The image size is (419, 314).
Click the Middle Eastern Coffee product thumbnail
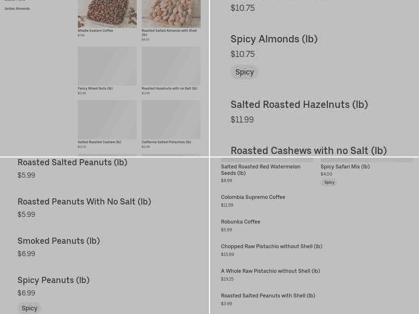pyautogui.click(x=107, y=13)
